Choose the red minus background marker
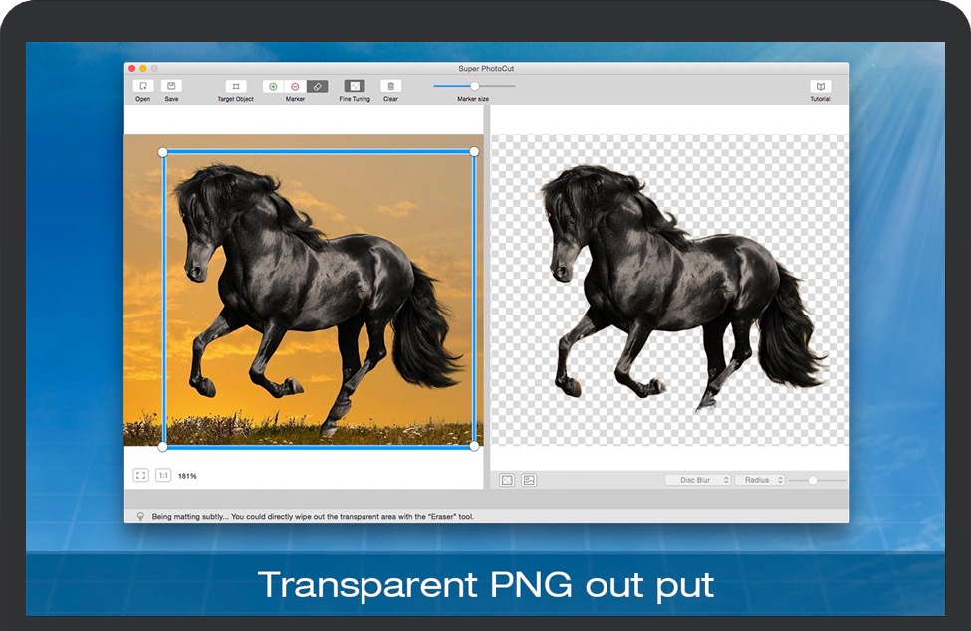 pyautogui.click(x=295, y=86)
